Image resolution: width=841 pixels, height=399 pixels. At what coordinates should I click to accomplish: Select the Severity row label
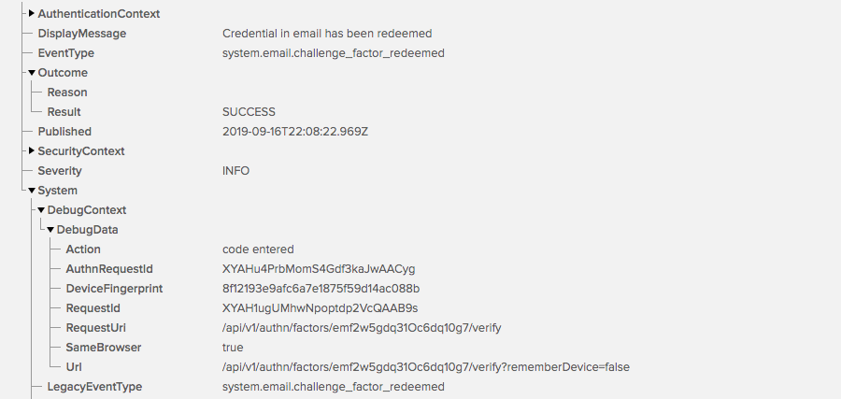60,171
